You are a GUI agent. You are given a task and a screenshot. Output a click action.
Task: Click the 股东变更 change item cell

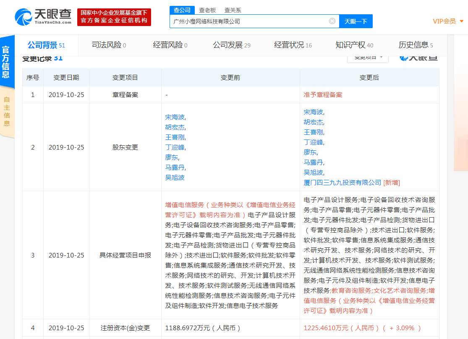[125, 147]
